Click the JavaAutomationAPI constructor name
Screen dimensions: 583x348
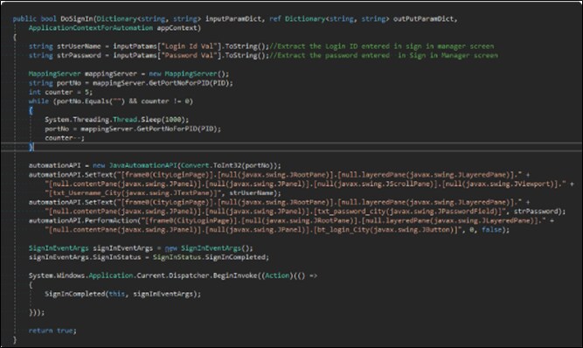click(142, 165)
